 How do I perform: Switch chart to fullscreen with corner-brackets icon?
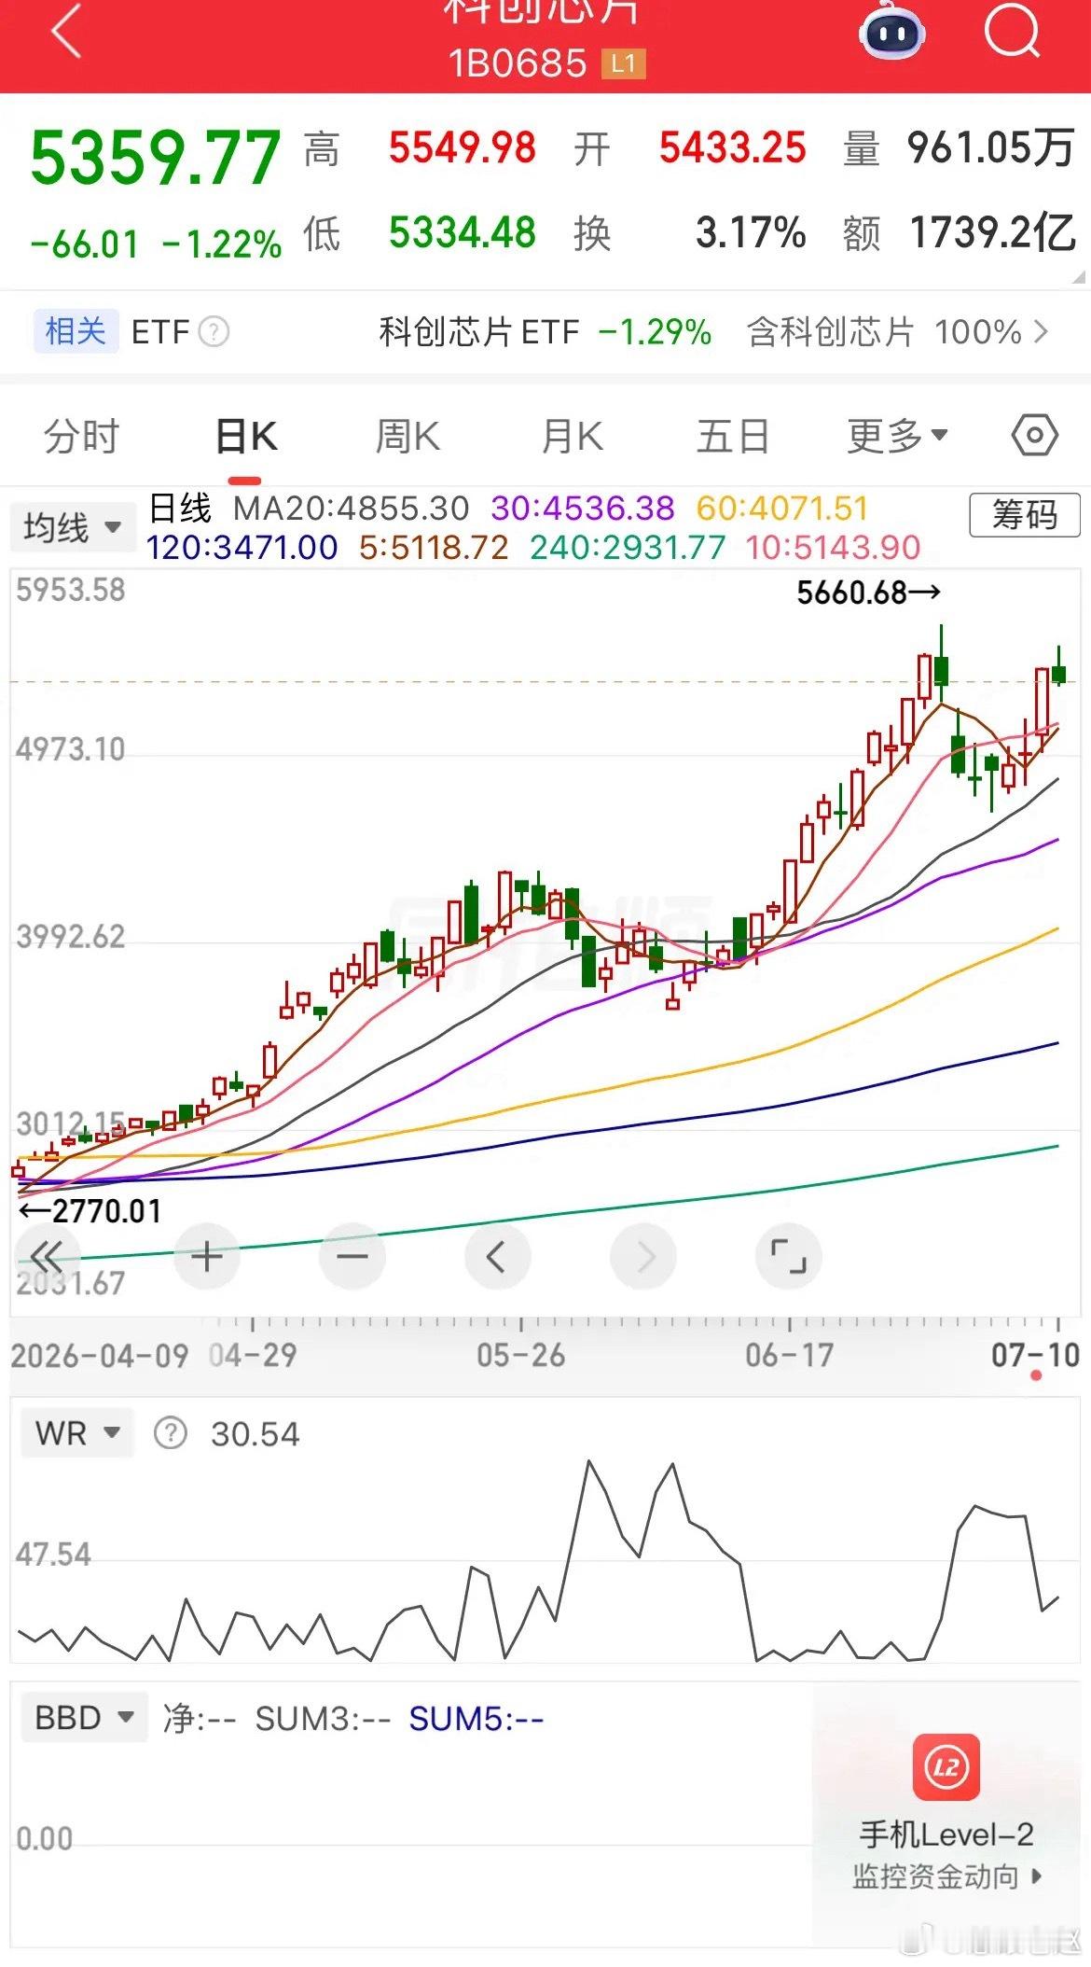pos(789,1257)
